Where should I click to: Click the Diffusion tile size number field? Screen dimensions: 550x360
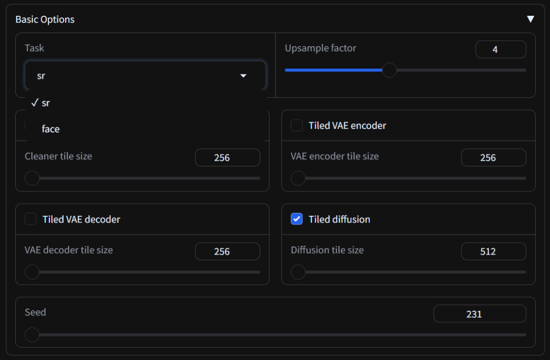[493, 252]
